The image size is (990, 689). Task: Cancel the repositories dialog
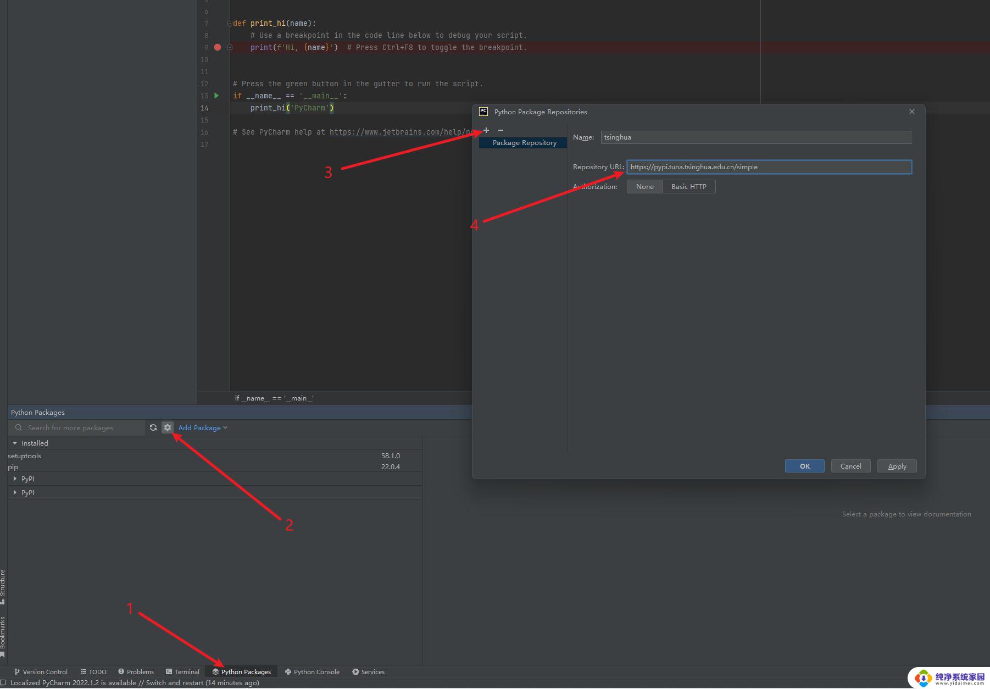[851, 466]
